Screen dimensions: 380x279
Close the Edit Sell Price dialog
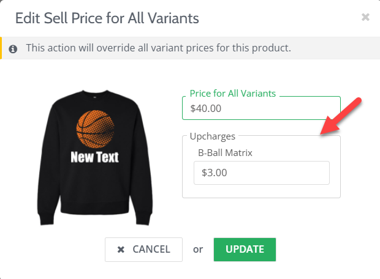click(x=365, y=18)
